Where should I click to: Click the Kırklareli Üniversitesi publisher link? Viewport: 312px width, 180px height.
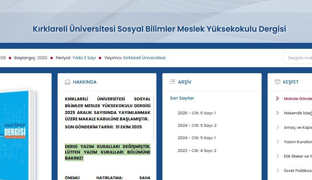[144, 58]
